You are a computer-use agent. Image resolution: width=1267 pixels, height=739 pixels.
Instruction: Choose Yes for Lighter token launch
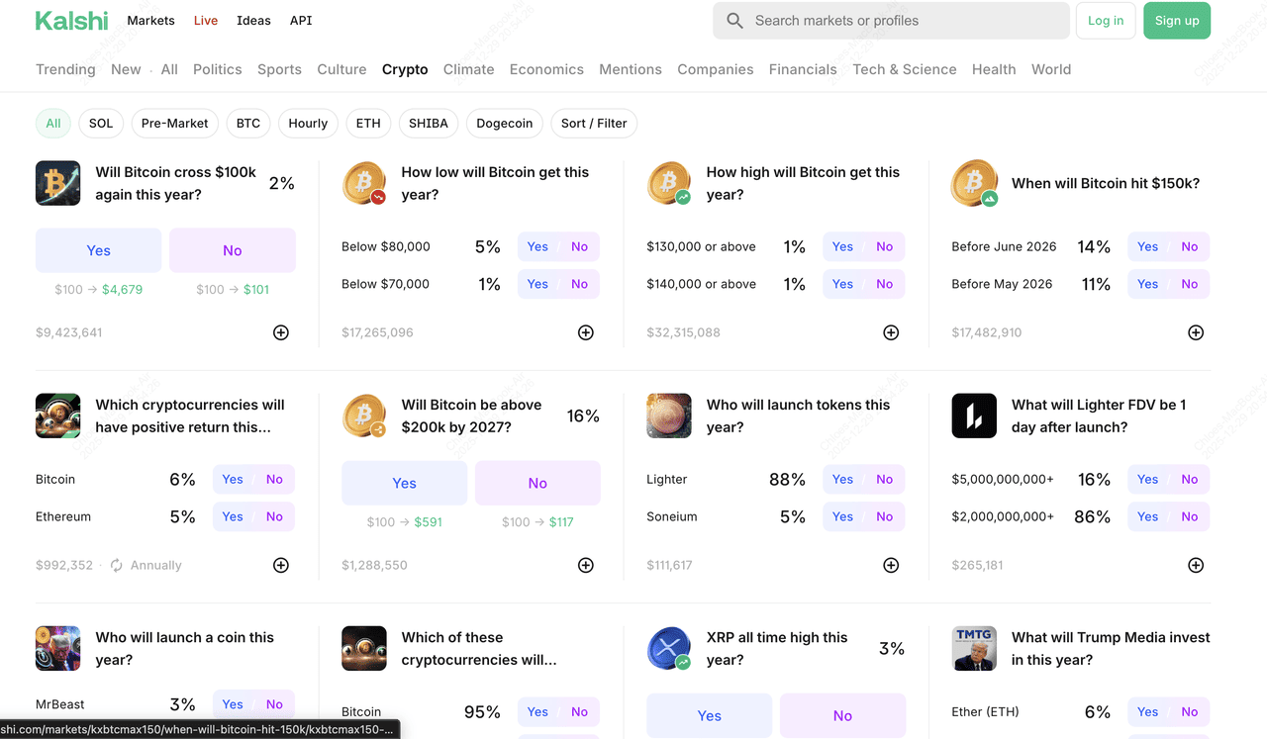point(842,479)
